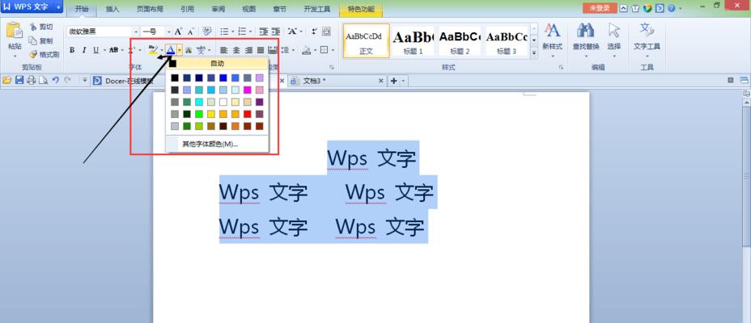Screen dimensions: 751x323
Task: Open the 开始 ribbon tab
Action: pos(82,9)
